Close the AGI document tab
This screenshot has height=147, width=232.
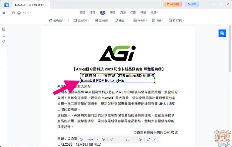(x=46, y=5)
